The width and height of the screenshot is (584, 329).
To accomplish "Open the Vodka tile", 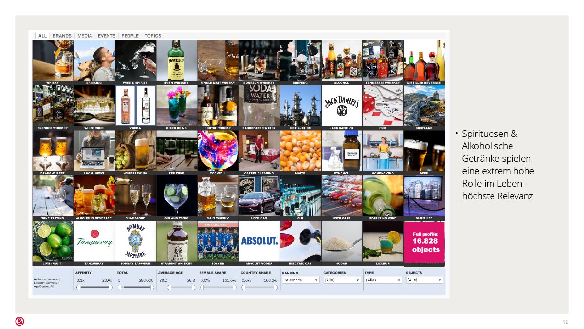I will 135,105.
